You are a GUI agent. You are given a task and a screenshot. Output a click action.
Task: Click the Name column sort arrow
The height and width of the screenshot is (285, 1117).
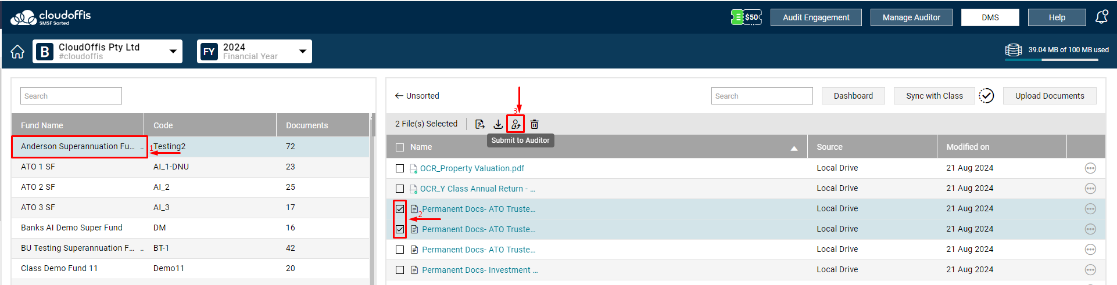[x=794, y=149]
